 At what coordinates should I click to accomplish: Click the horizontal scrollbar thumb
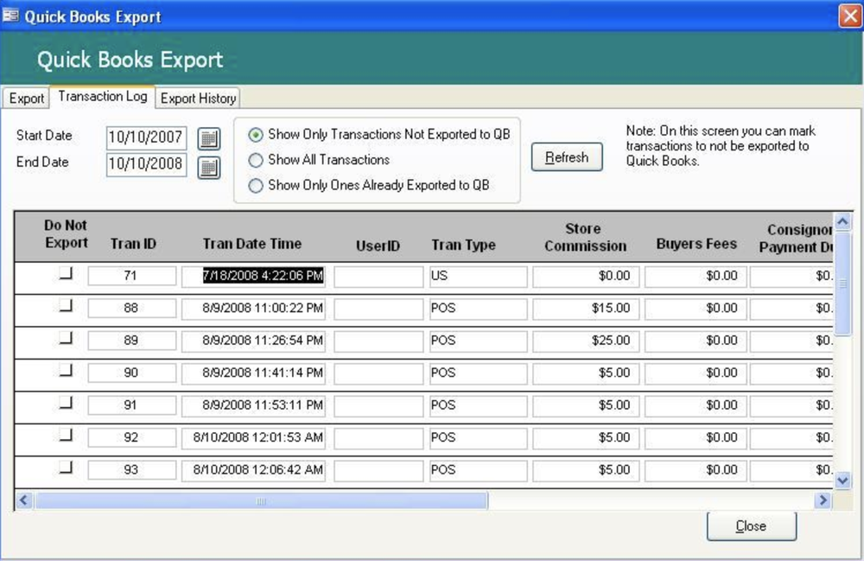[x=261, y=500]
